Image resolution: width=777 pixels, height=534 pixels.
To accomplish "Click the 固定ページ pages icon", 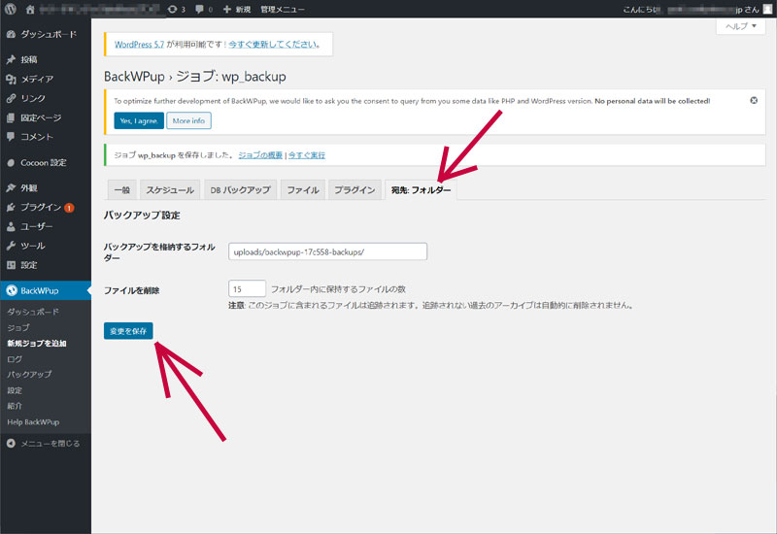I will point(11,117).
